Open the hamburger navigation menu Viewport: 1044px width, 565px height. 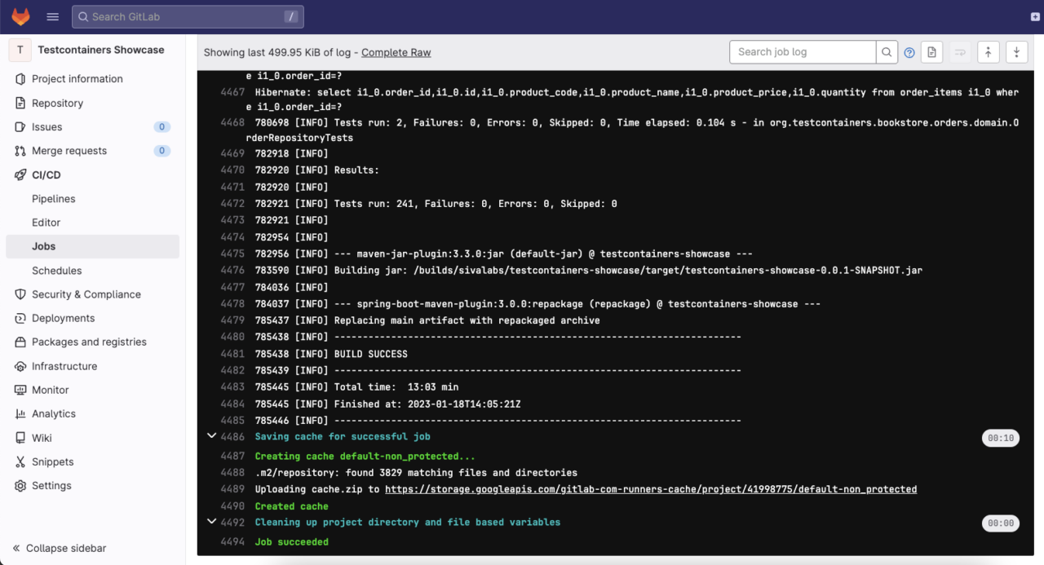point(52,16)
